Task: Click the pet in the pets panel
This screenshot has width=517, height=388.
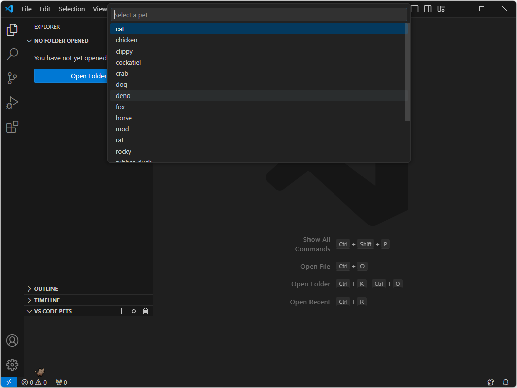Action: coord(40,372)
